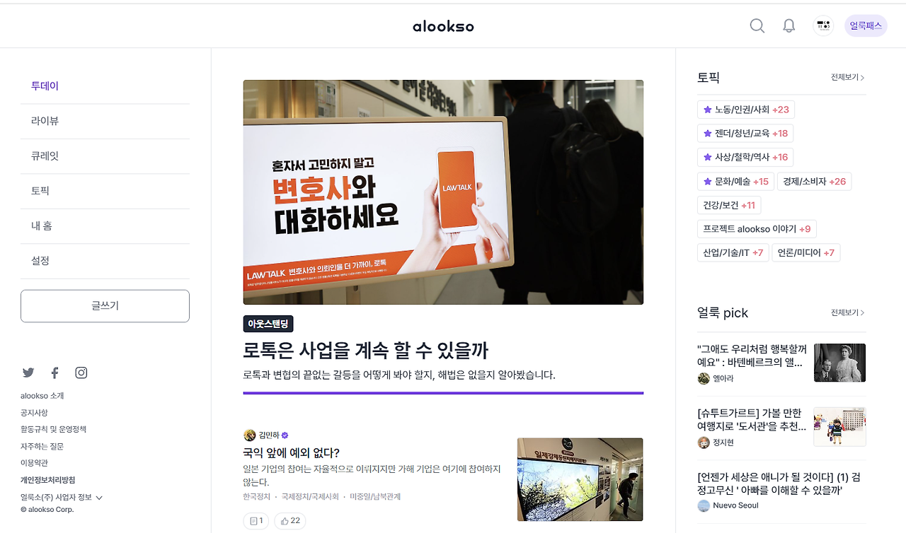Click 국제정치/국제사회 tag under article
The image size is (906, 533).
(310, 497)
